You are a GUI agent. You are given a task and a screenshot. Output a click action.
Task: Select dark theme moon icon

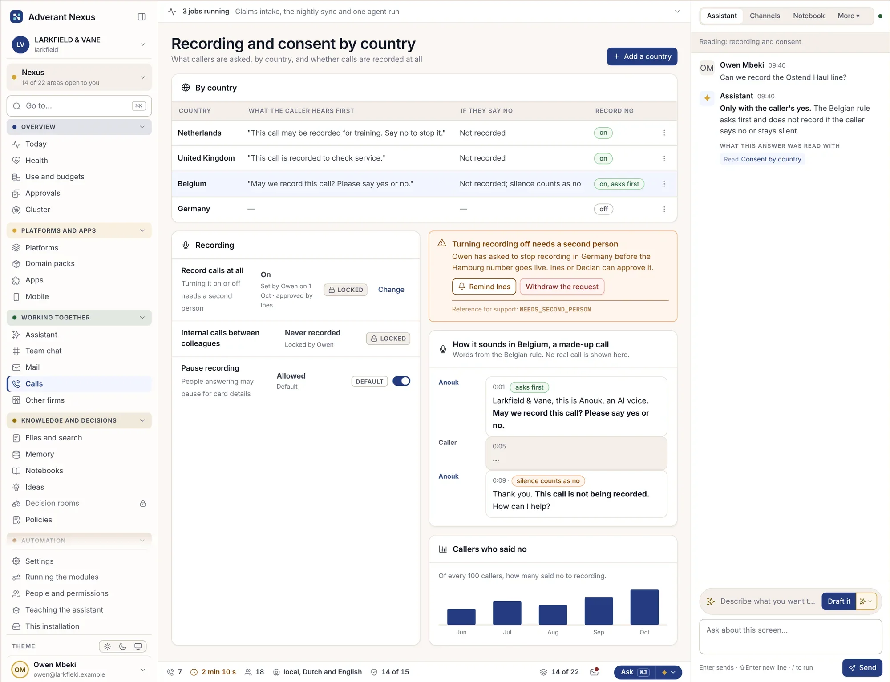[x=123, y=646]
